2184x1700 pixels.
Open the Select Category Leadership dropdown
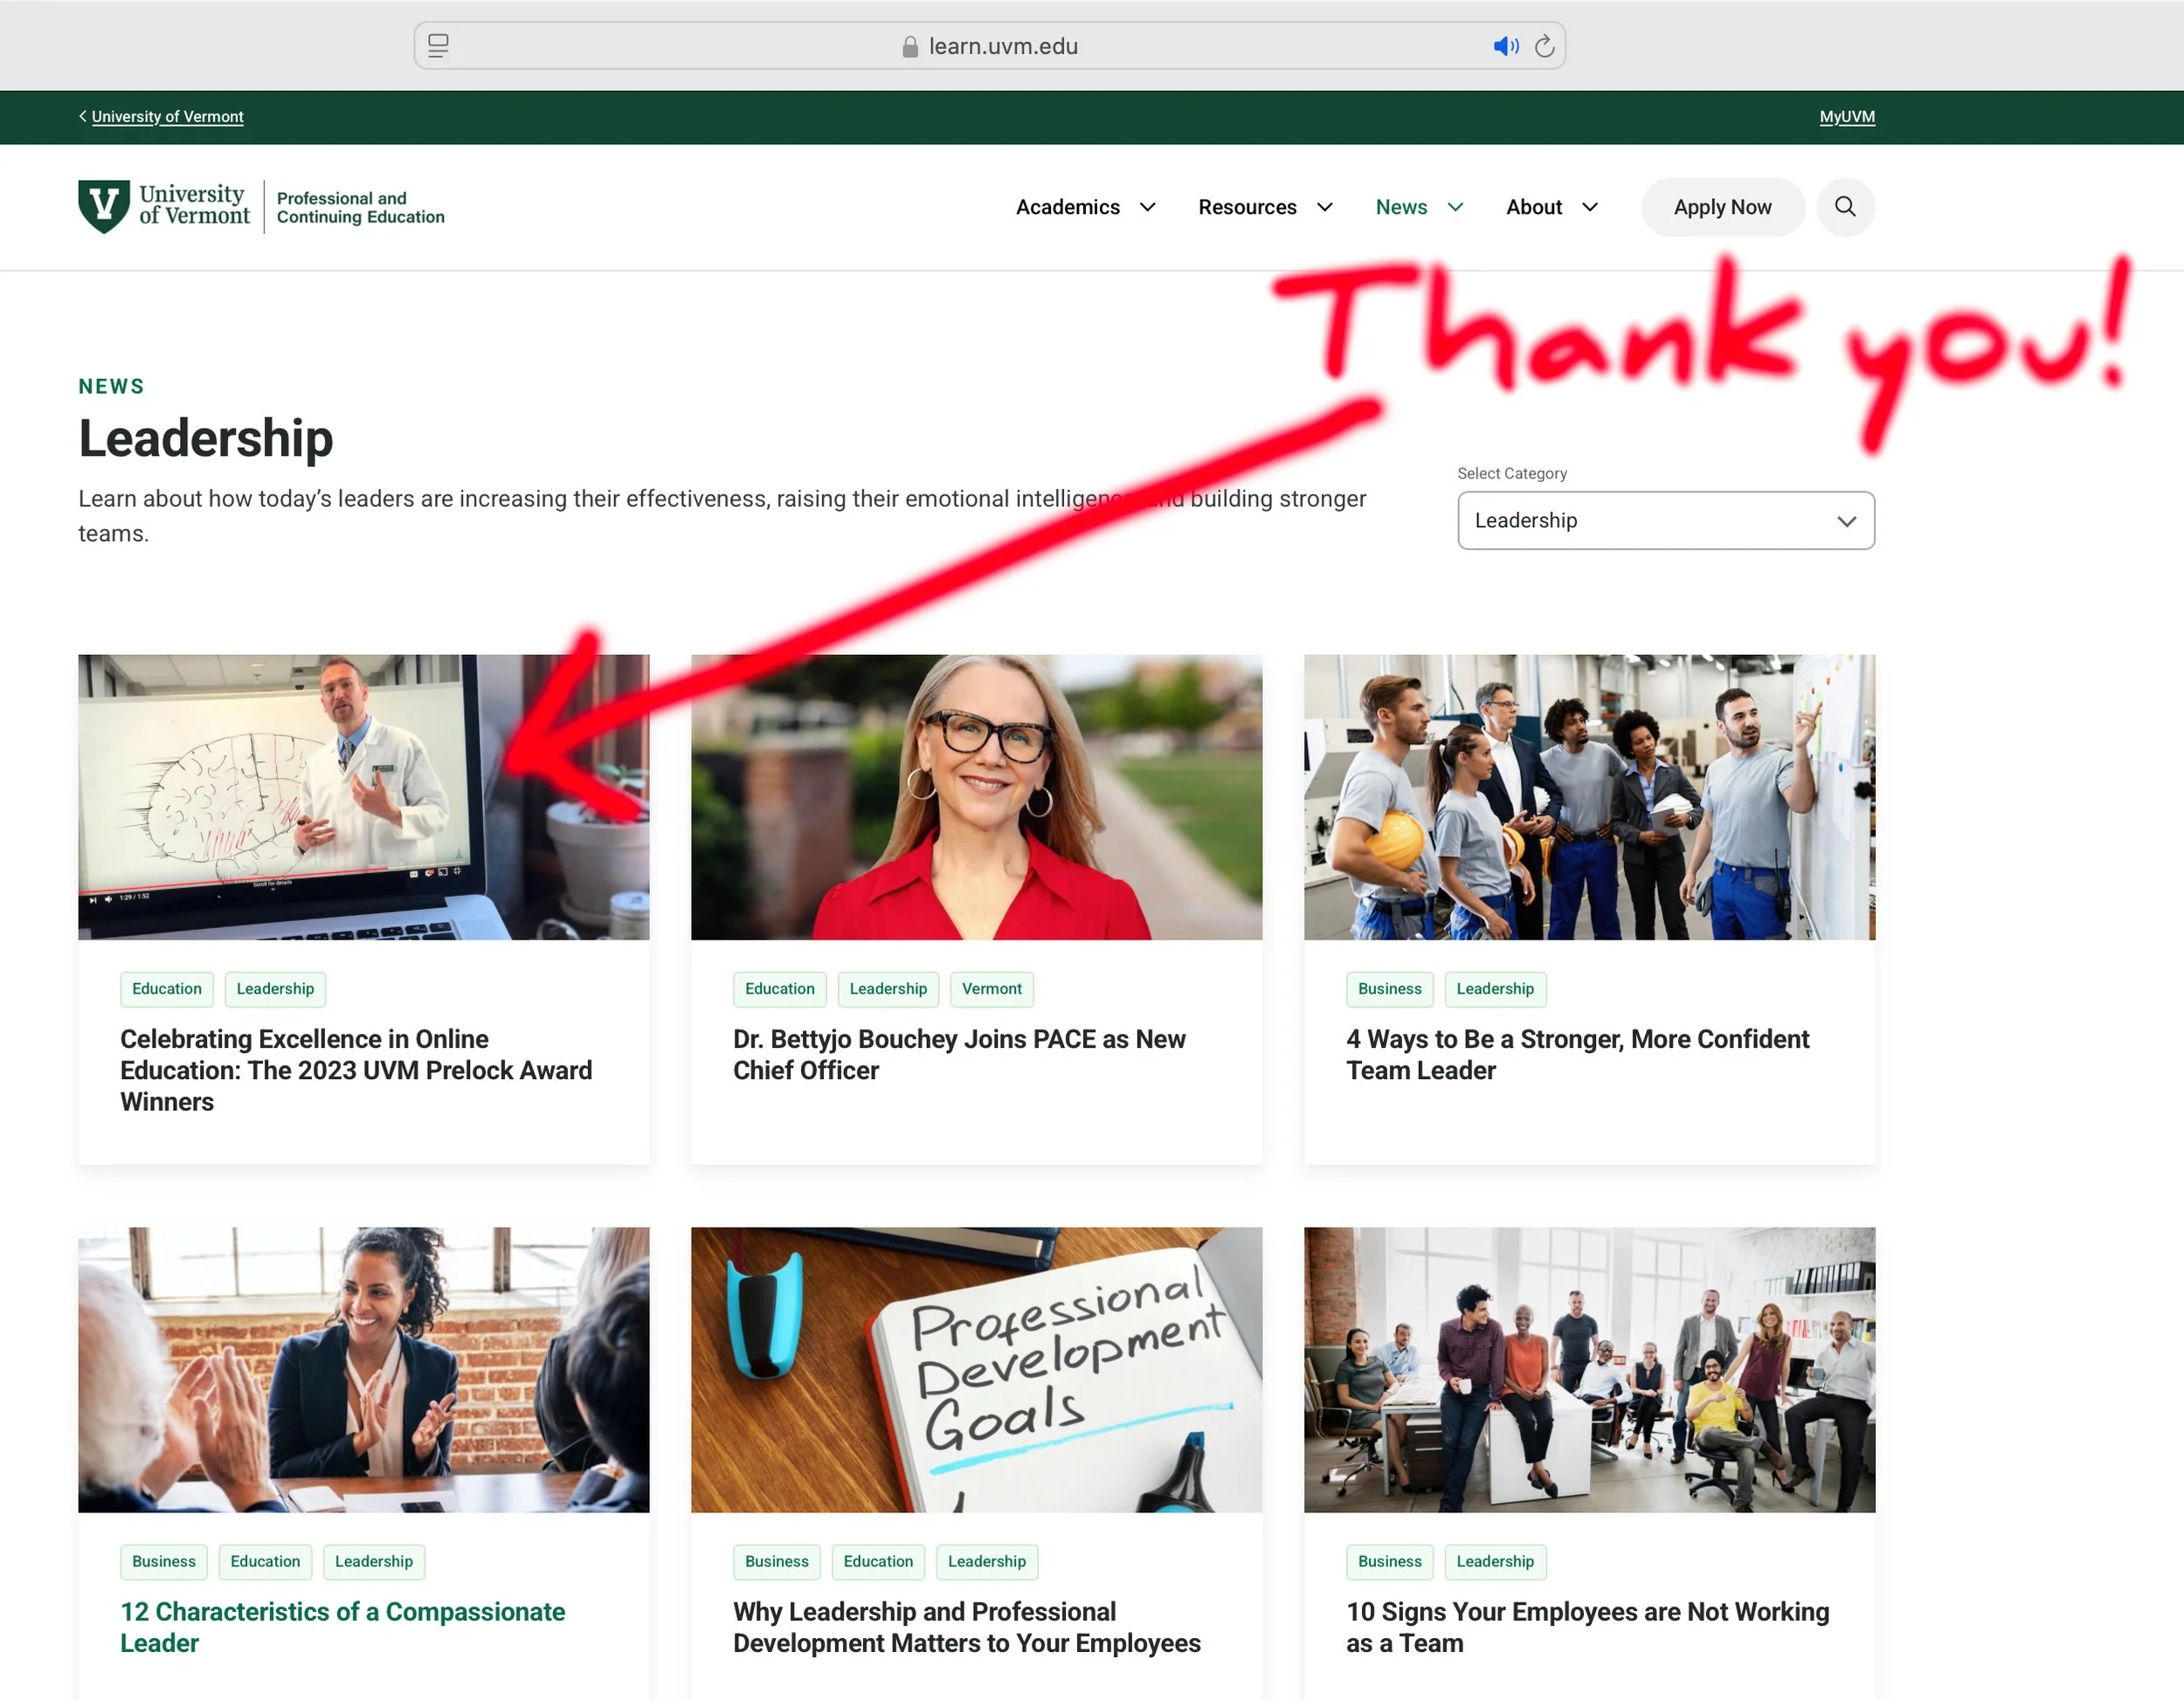(1665, 520)
